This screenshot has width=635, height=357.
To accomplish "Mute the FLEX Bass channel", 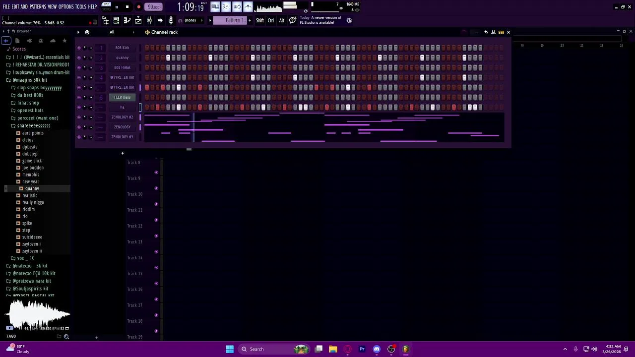I will coord(79,97).
